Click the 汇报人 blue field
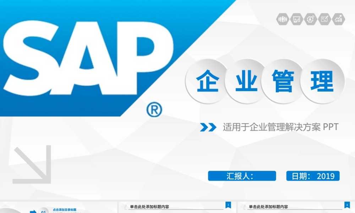 point(242,176)
